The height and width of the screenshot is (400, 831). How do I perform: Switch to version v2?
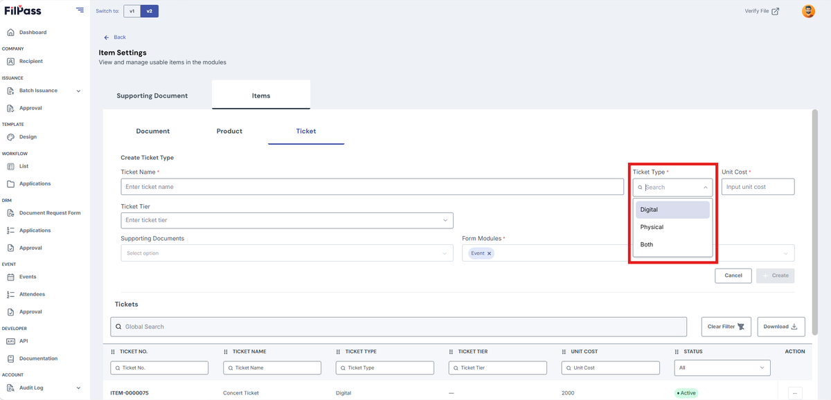(150, 11)
